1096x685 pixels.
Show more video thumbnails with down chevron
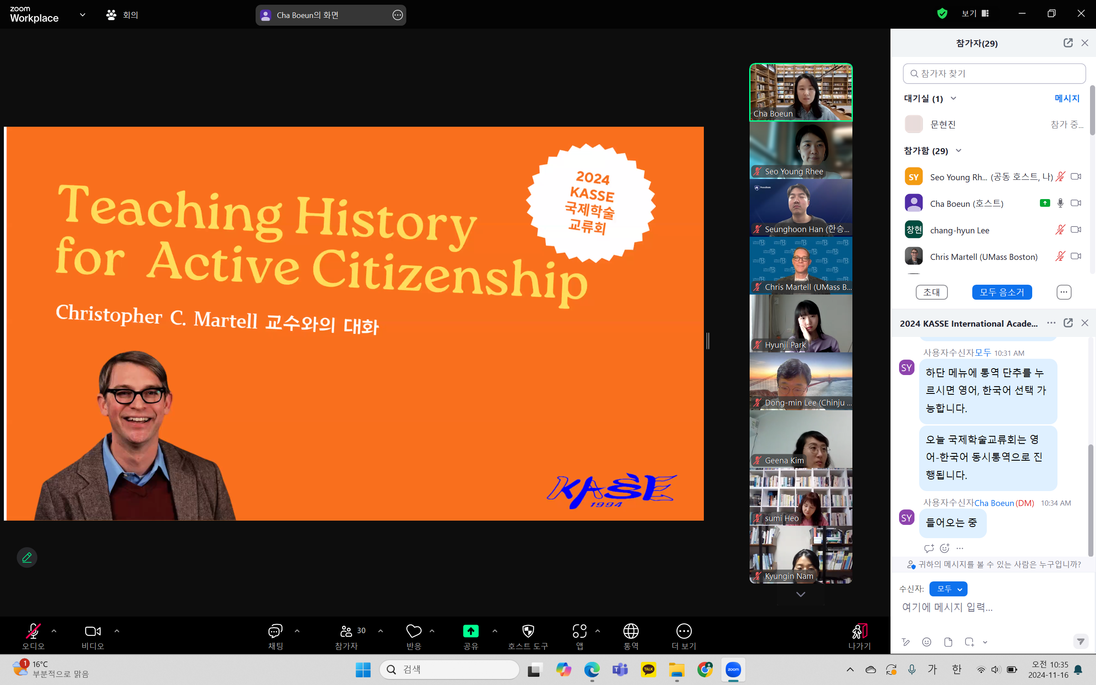pyautogui.click(x=800, y=594)
